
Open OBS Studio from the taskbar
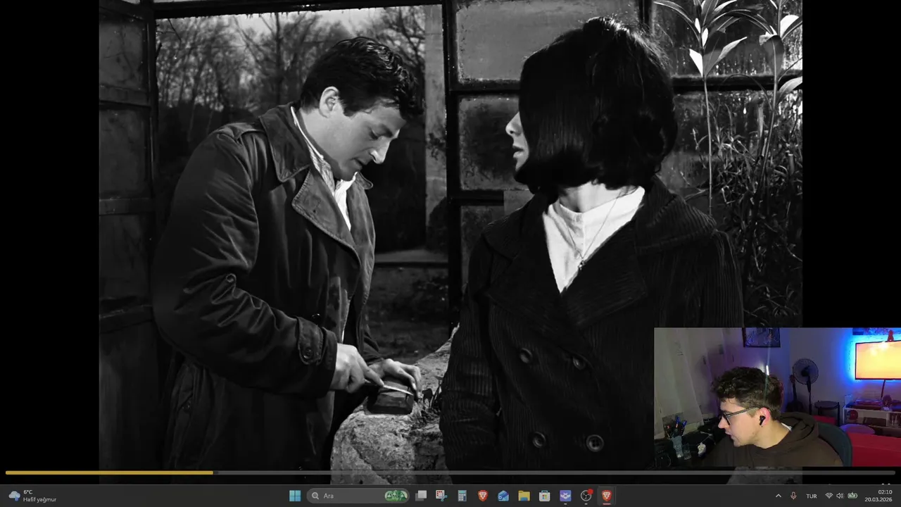pos(586,496)
